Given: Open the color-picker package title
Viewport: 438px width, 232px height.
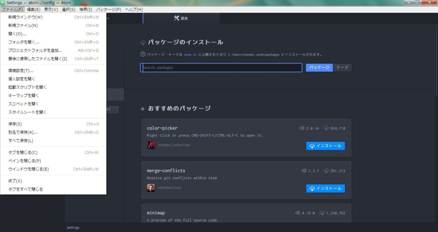Looking at the screenshot, I should pos(162,128).
